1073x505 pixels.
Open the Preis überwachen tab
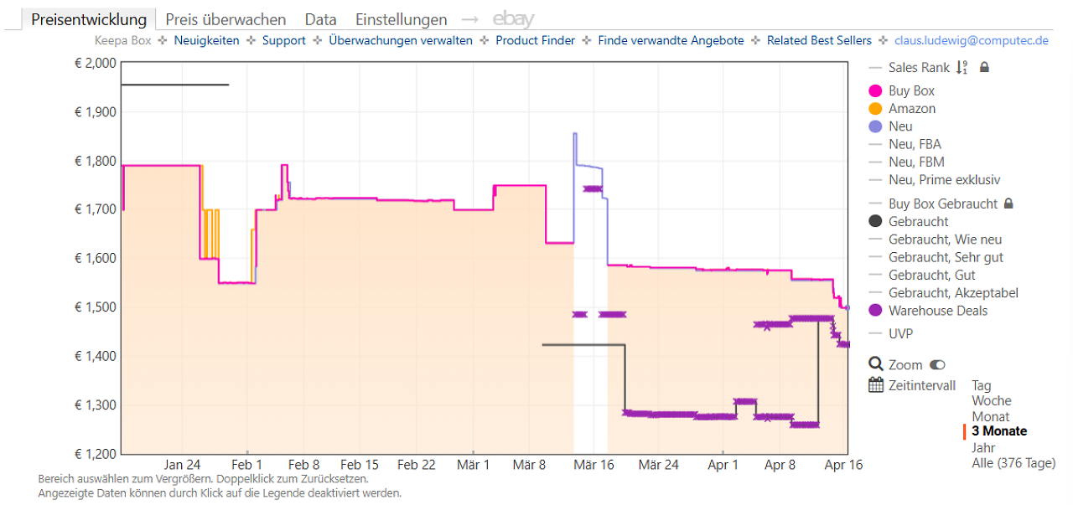point(225,19)
